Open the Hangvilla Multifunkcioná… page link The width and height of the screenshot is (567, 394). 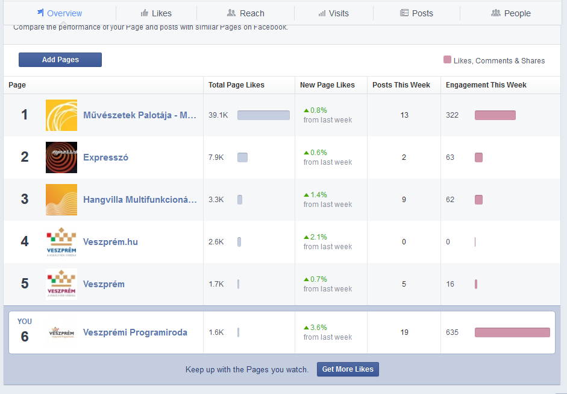[x=140, y=200]
